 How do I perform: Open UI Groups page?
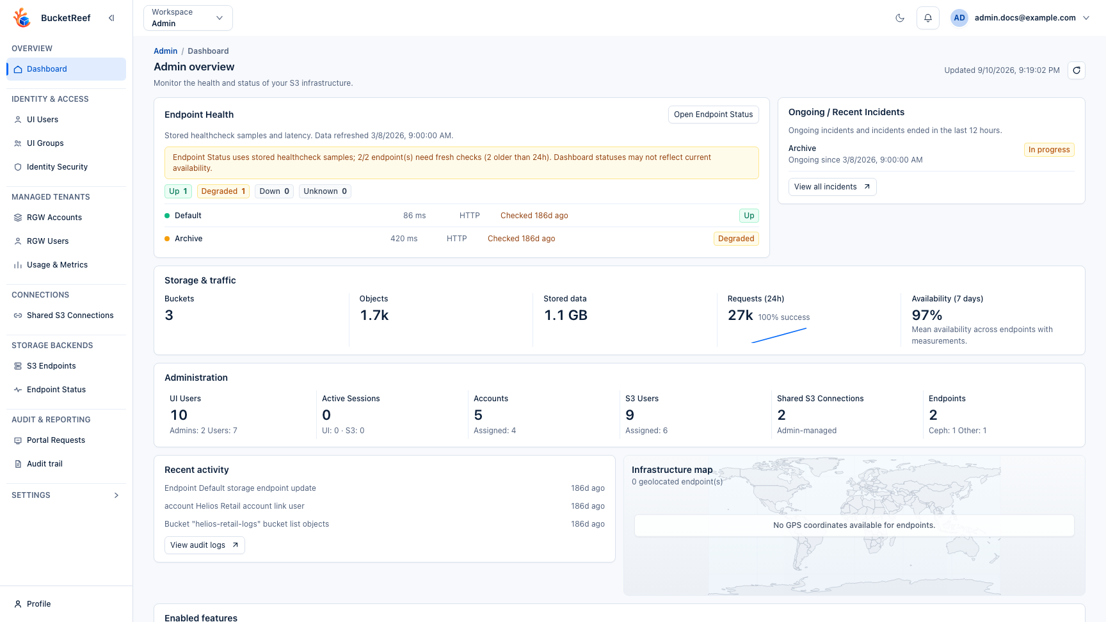click(x=66, y=143)
